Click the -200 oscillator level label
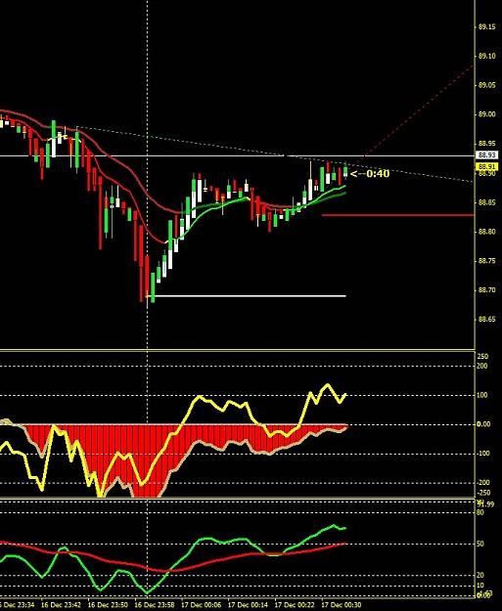The image size is (502, 611). 482,482
